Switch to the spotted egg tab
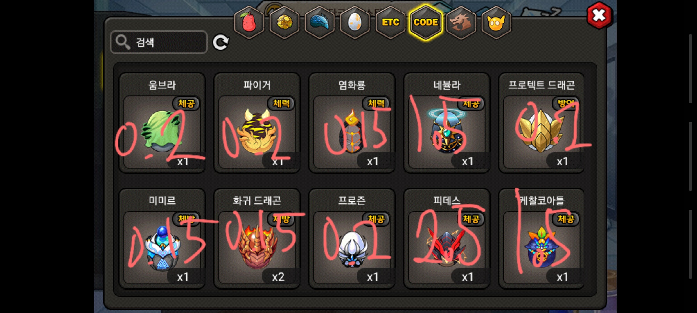This screenshot has height=313, width=697. point(355,23)
